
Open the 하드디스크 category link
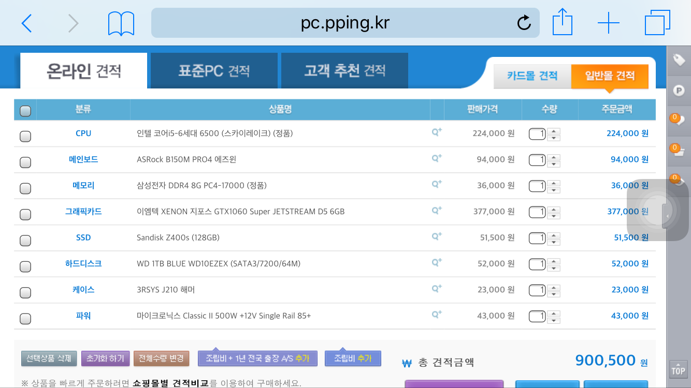pyautogui.click(x=83, y=263)
